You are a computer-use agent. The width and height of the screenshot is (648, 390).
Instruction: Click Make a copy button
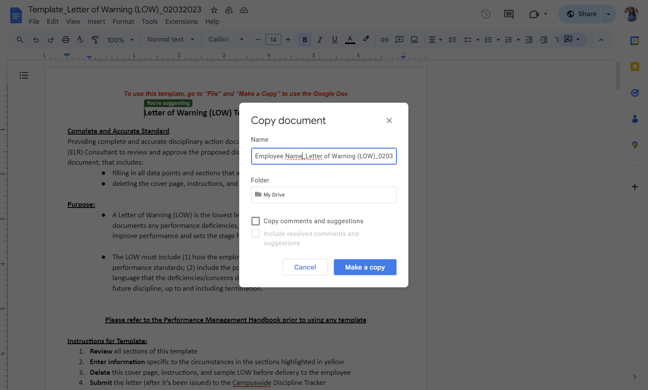click(x=365, y=267)
